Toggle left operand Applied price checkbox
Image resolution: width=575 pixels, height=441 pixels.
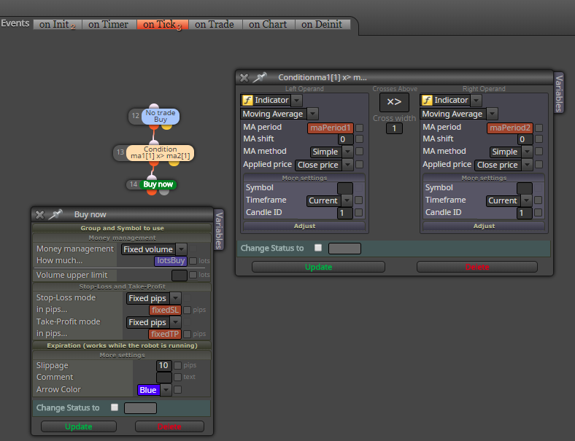tap(359, 165)
